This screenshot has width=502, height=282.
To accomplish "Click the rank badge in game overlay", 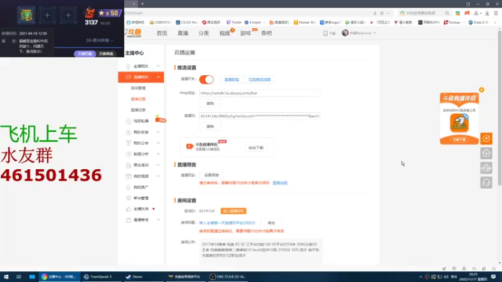I will click(x=26, y=15).
